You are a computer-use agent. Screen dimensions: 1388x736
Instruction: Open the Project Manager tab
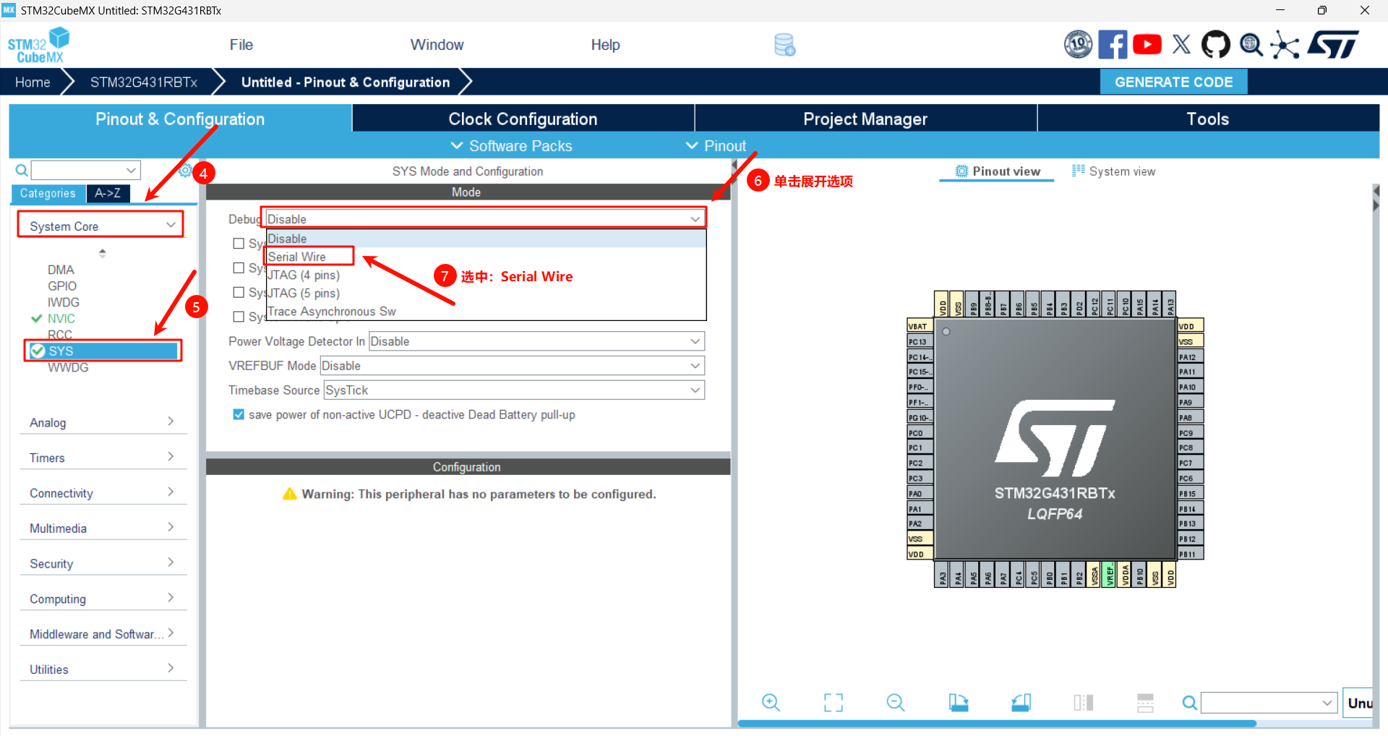865,119
